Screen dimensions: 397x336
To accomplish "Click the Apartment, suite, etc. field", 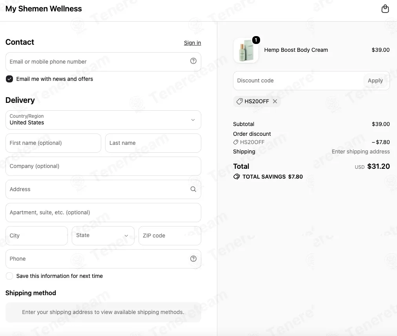I will (x=103, y=212).
